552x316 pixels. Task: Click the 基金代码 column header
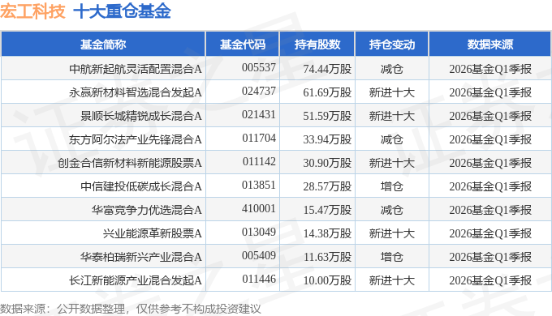pyautogui.click(x=242, y=45)
